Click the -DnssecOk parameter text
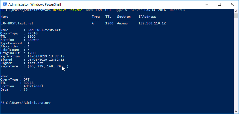The height and width of the screenshot is (114, 239). [176, 10]
